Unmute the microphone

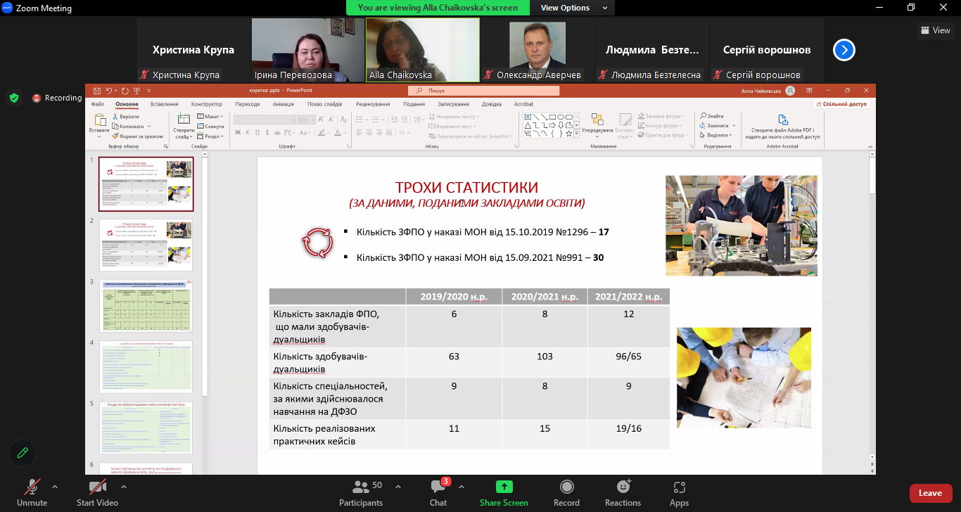tap(32, 487)
